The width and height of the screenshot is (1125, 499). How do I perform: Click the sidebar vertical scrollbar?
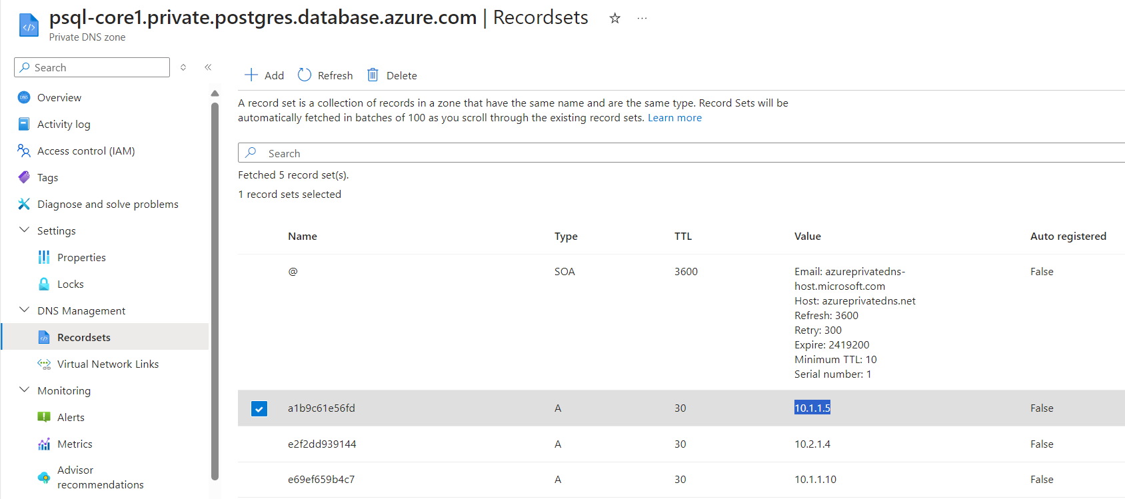[215, 291]
